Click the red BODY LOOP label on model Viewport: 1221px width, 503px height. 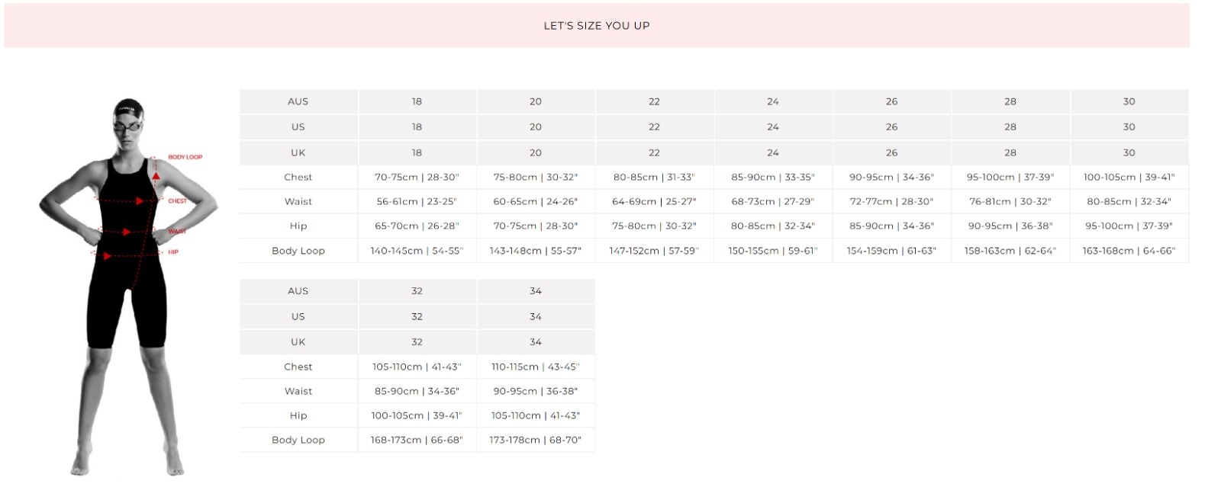(185, 157)
